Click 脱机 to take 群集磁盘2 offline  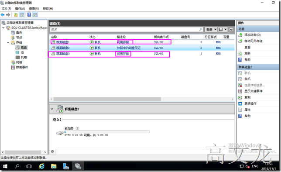247,79
